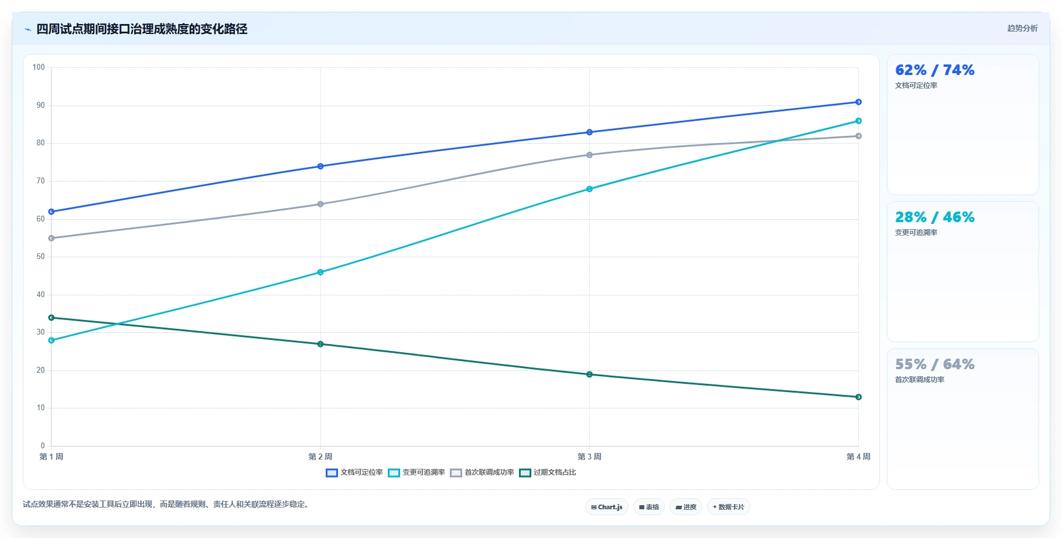Select the 进度 chip
Image resolution: width=1062 pixels, height=538 pixels.
point(686,507)
